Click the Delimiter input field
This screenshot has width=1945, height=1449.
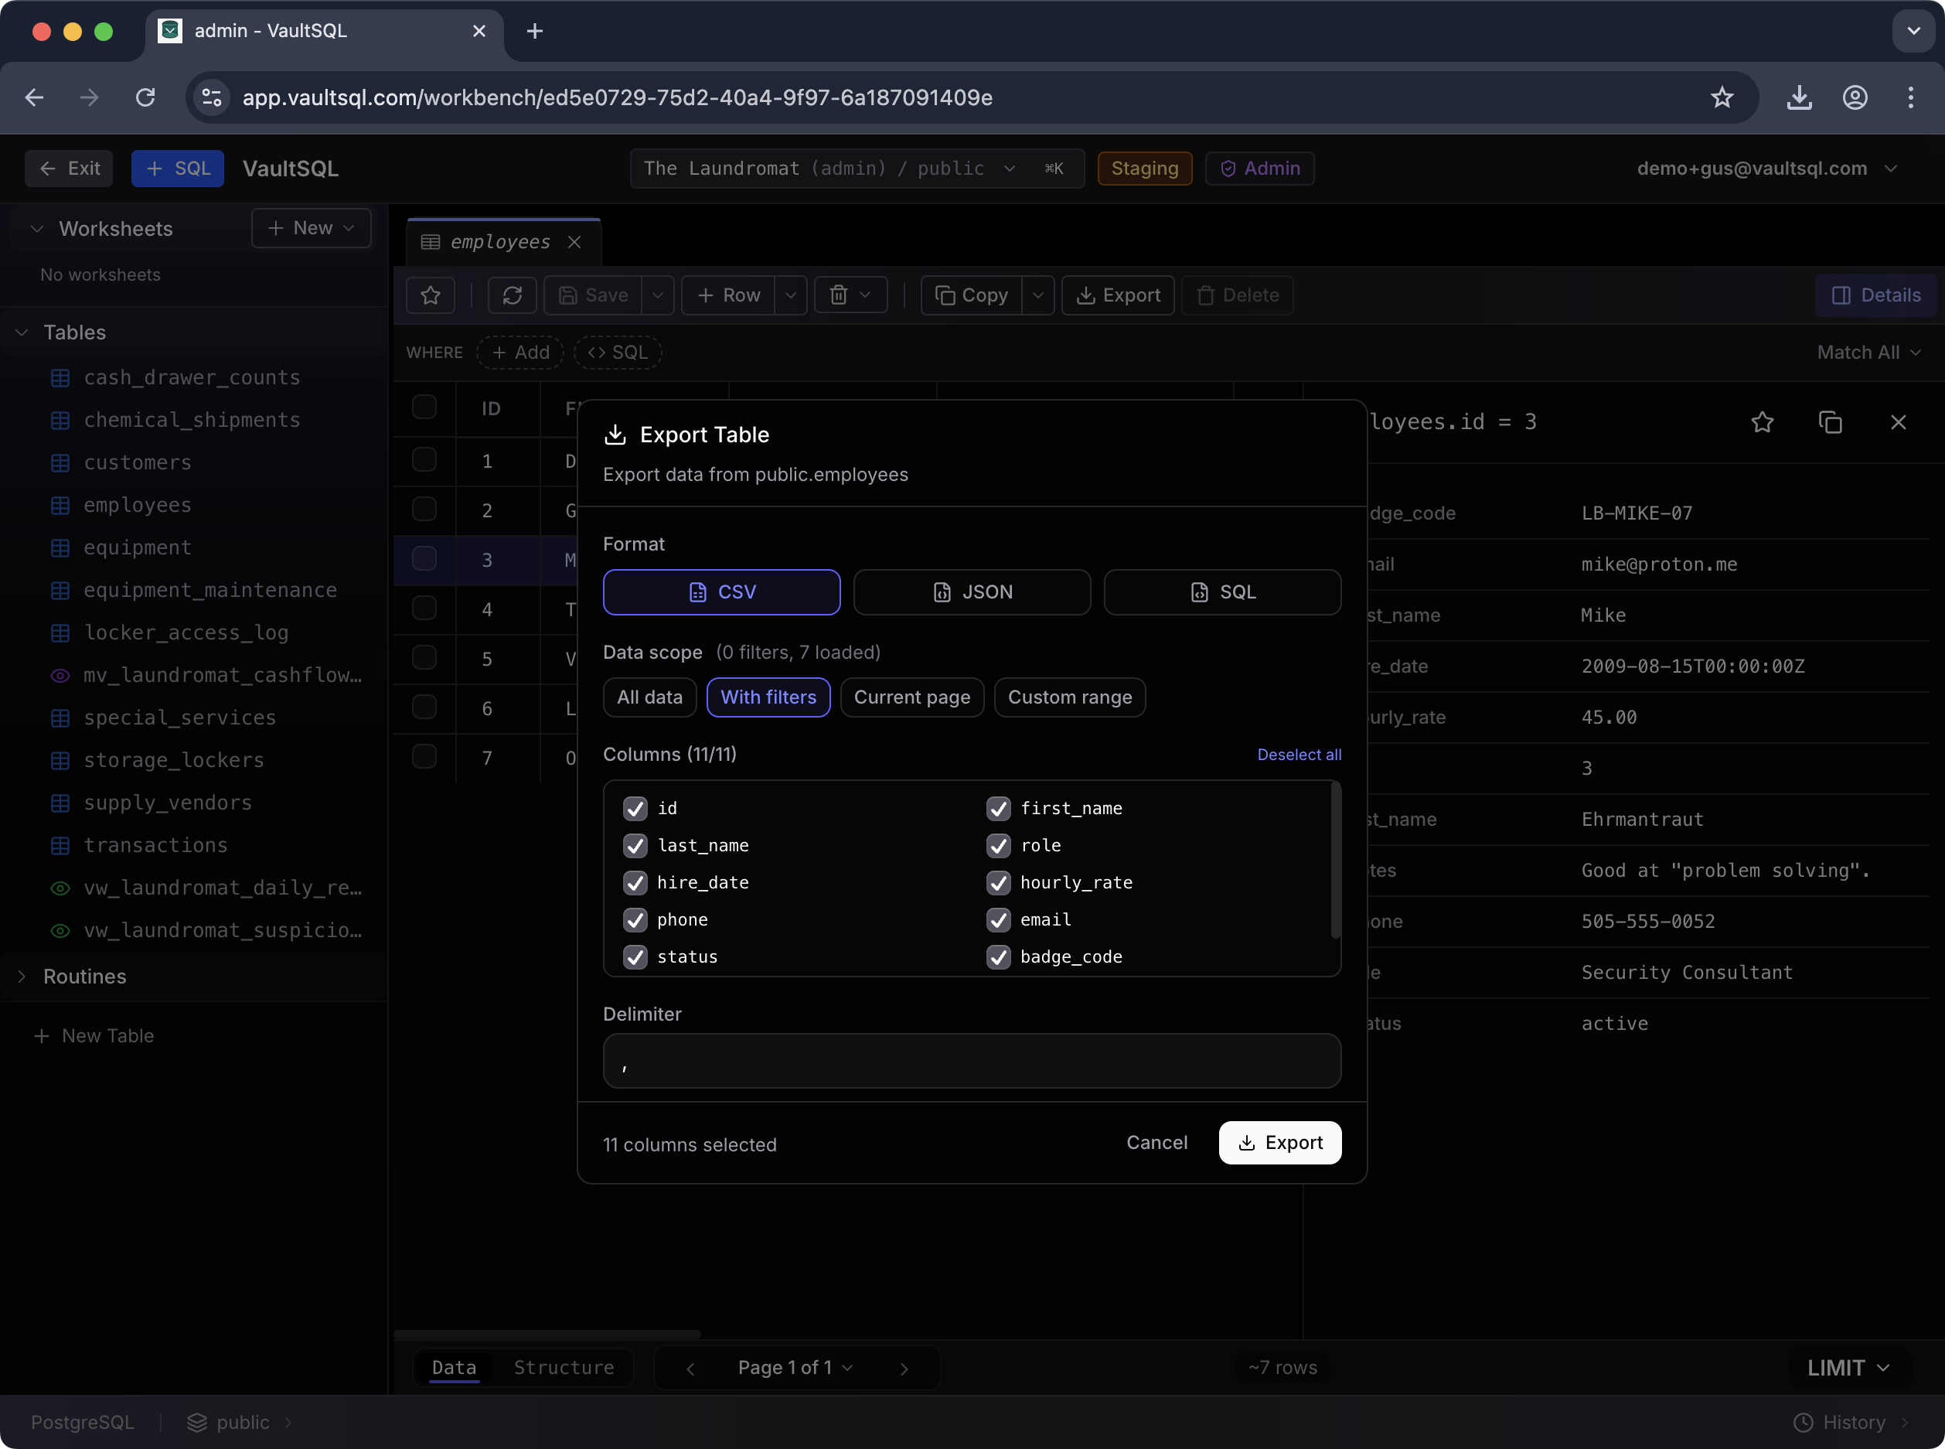tap(972, 1062)
